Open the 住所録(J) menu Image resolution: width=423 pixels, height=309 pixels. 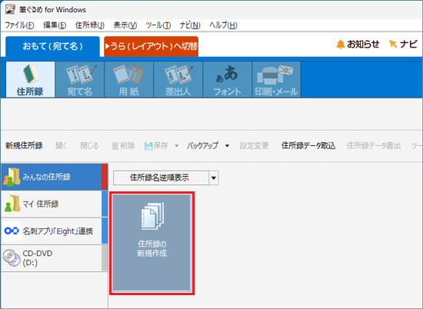coord(90,25)
